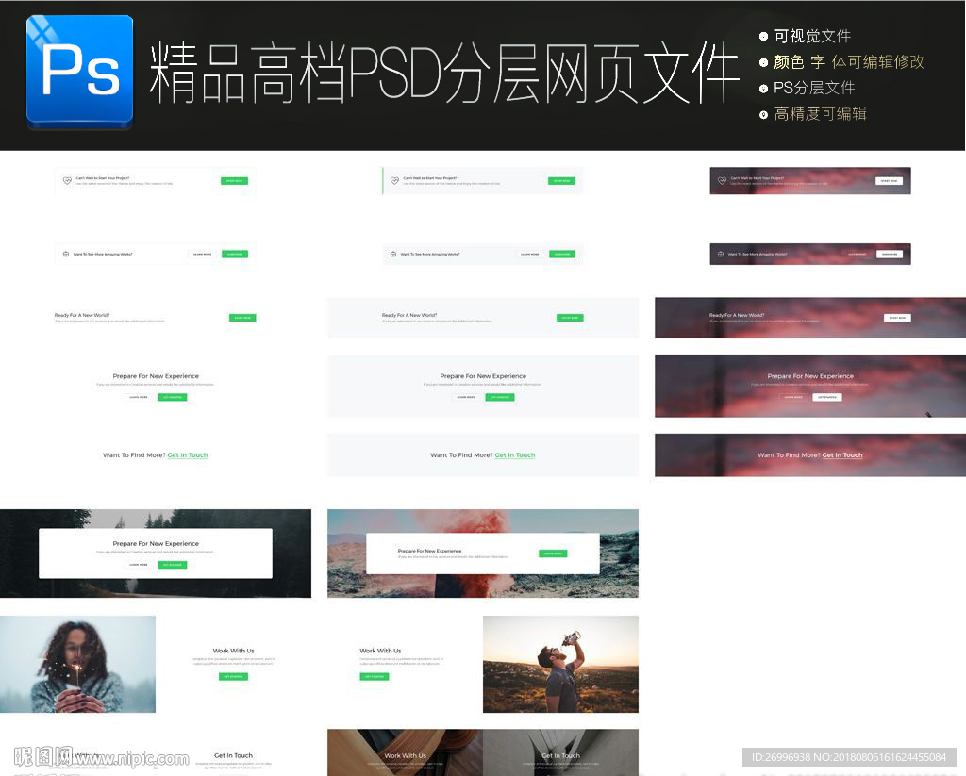Click 'Ready For A New World?' heading on white block
Screen dimensions: 966x776
pos(82,315)
